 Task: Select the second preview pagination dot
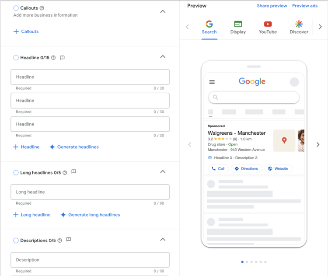click(x=247, y=262)
